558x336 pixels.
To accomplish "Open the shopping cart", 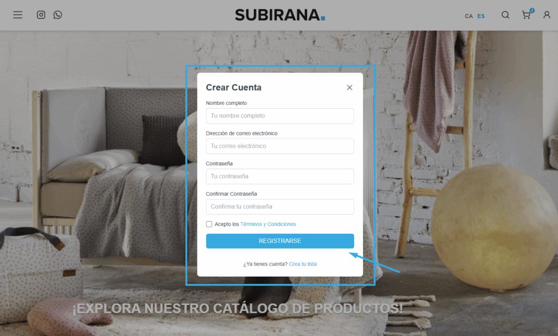I will click(x=527, y=14).
